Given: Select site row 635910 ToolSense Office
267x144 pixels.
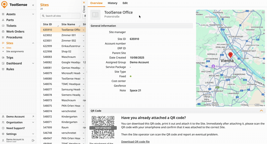Looking at the screenshot, I should 63,30.
